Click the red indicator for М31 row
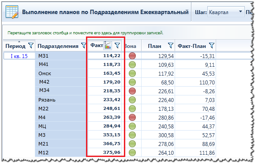The width and height of the screenshot is (258, 164). 132,56
